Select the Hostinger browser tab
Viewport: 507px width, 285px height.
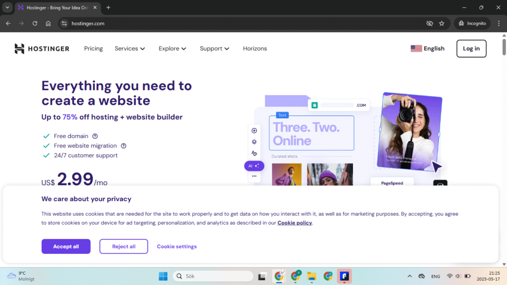pyautogui.click(x=58, y=7)
